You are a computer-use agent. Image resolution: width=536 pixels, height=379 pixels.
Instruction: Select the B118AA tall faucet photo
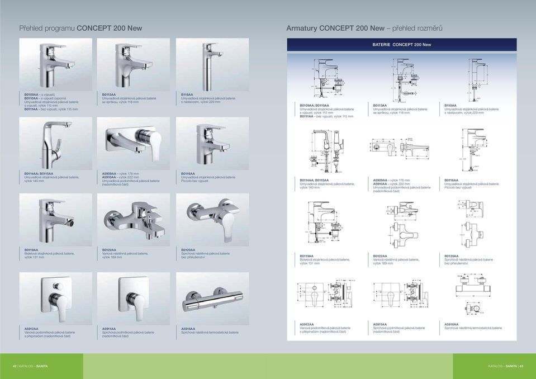[212, 65]
